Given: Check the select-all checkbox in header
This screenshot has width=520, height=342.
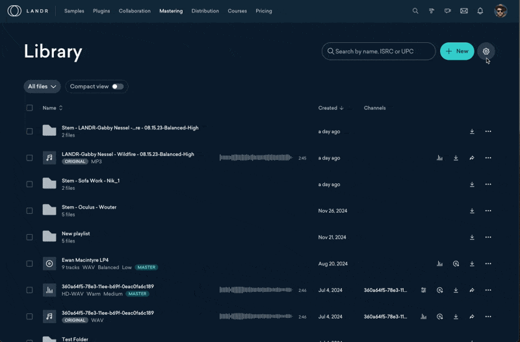Looking at the screenshot, I should (x=29, y=108).
